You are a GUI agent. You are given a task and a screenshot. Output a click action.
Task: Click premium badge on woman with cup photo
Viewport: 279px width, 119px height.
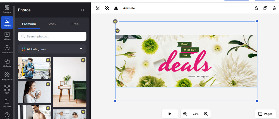(48, 84)
